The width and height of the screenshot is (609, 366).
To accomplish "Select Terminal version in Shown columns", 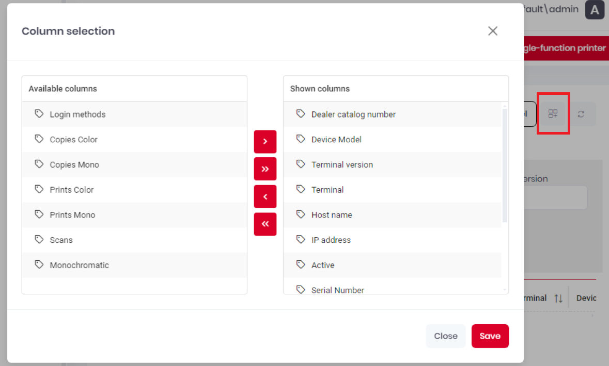I will (x=392, y=165).
